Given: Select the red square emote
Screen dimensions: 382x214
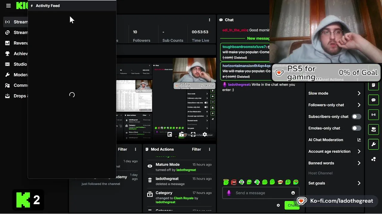Looking at the screenshot, I should point(234,182).
